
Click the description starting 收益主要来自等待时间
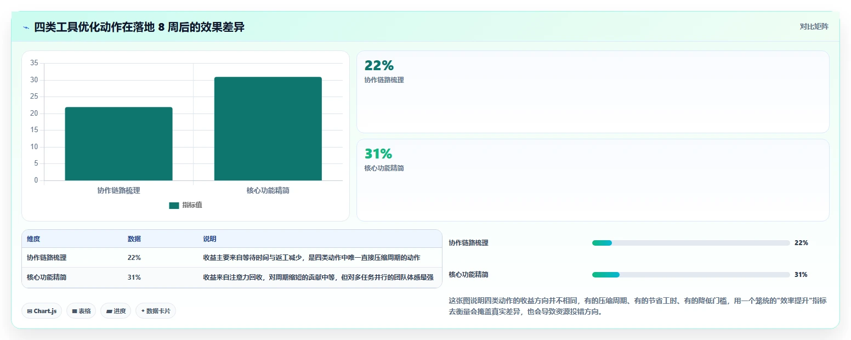311,258
